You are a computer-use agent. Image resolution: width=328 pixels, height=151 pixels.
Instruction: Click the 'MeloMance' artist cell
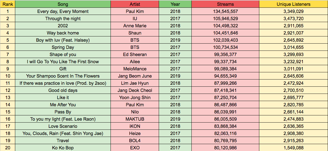pos(135,69)
